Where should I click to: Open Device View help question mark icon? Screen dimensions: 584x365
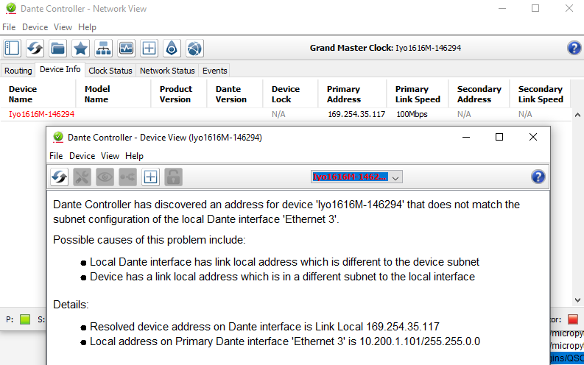click(x=538, y=177)
